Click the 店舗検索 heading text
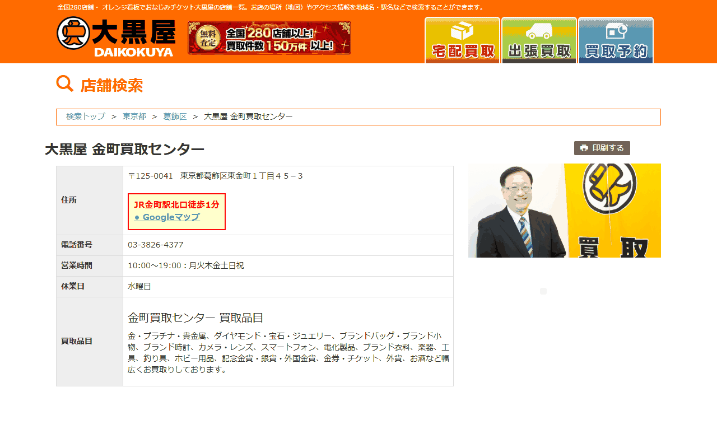Viewport: 717px width, 448px height. (111, 86)
